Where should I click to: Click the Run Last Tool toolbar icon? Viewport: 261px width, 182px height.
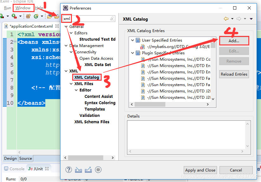coord(14,16)
